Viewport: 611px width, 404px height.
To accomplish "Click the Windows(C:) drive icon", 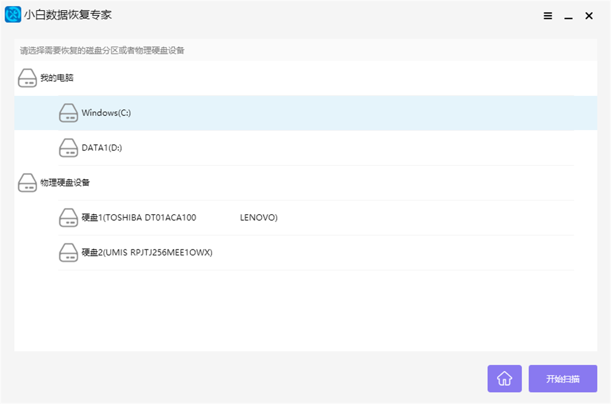I will click(x=68, y=113).
